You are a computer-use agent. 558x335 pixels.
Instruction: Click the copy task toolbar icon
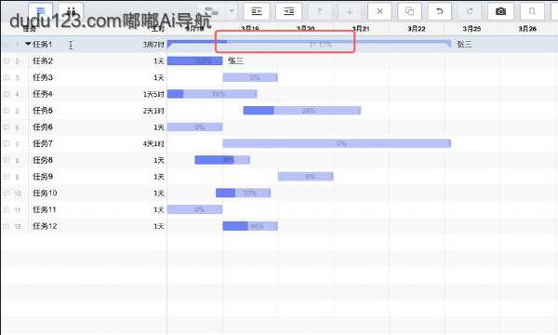409,11
